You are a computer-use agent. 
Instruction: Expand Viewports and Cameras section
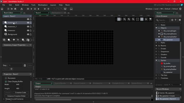[4, 99]
